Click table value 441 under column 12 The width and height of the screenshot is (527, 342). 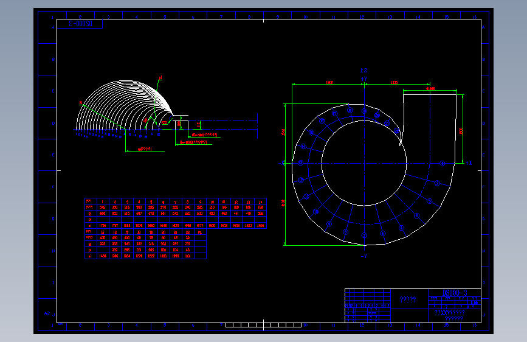tap(236, 213)
